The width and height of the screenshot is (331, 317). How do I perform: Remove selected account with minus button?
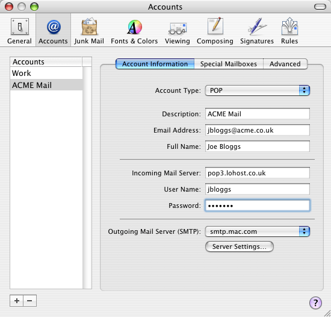(x=29, y=301)
